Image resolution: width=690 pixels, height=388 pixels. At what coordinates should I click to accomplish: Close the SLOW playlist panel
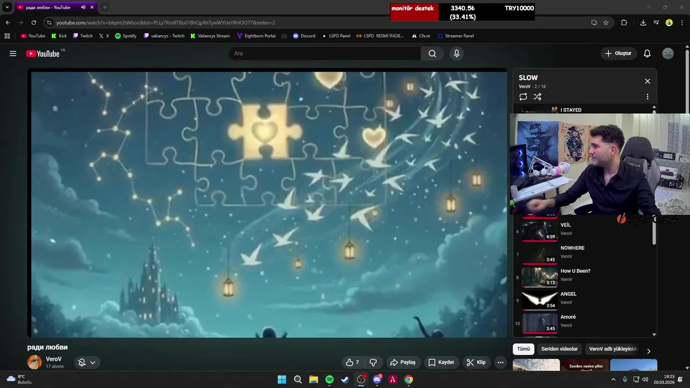(x=647, y=81)
